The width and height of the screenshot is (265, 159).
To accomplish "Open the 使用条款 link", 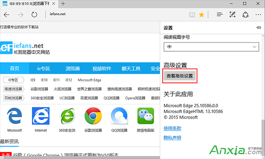I will (x=172, y=129).
